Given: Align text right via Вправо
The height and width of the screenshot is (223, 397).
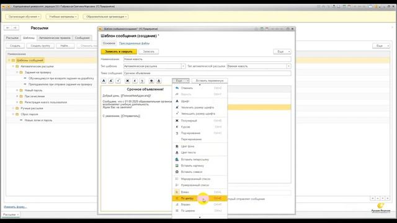Looking at the screenshot, I should [200, 204].
